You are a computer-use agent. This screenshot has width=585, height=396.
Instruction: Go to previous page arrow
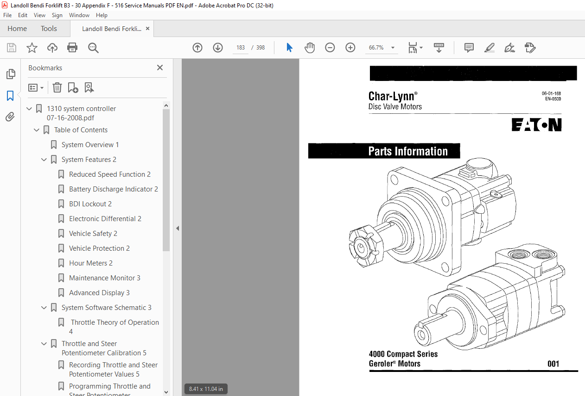pos(197,48)
